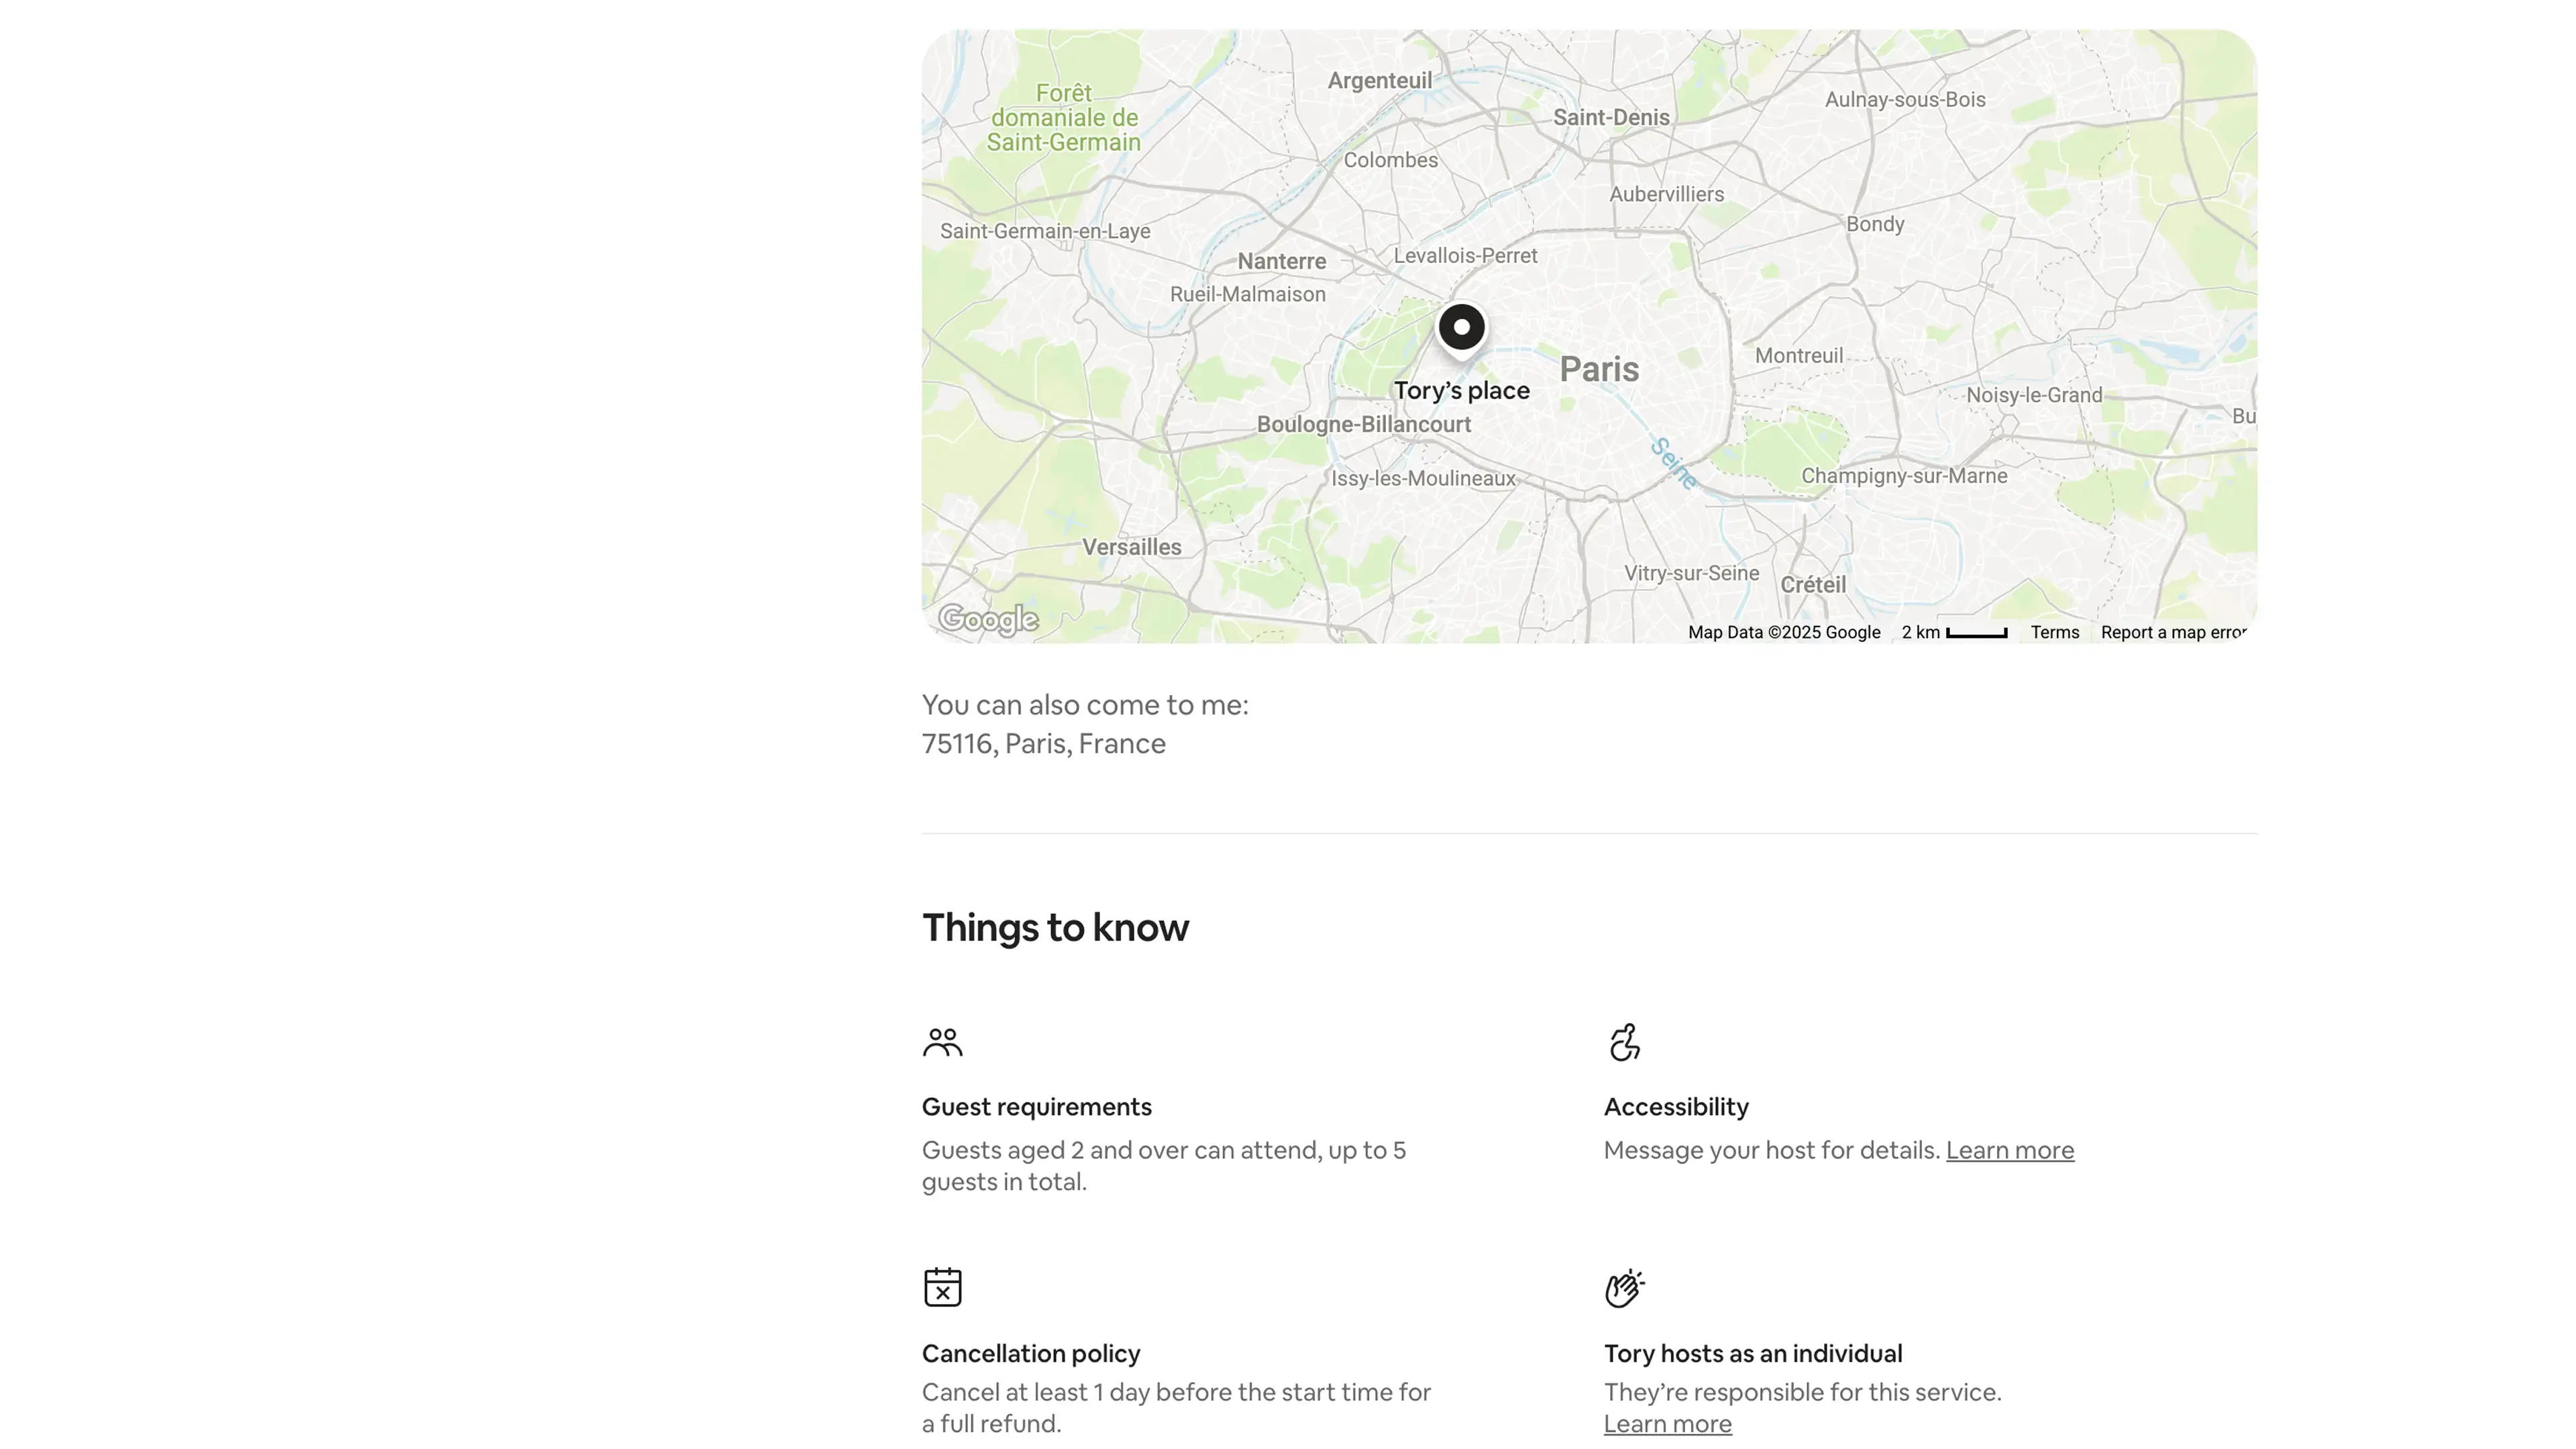Click the Guest requirements heading

[x=1036, y=1107]
